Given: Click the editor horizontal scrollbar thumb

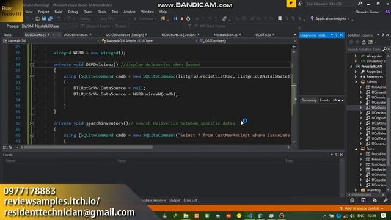Looking at the screenshot, I should 88,147.
